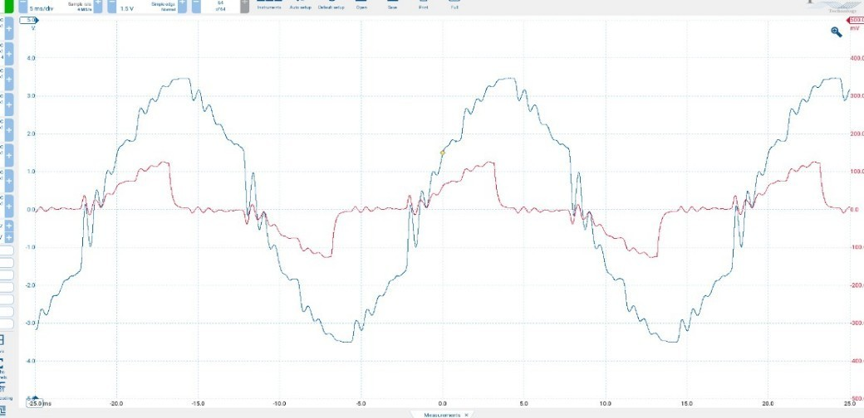Click the yellow trigger diamond marker on the blue waveform
The image size is (864, 418).
coord(443,153)
